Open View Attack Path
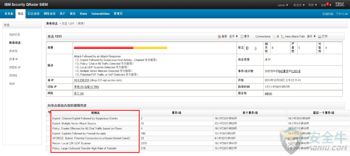The width and height of the screenshot is (350, 156). [292, 36]
